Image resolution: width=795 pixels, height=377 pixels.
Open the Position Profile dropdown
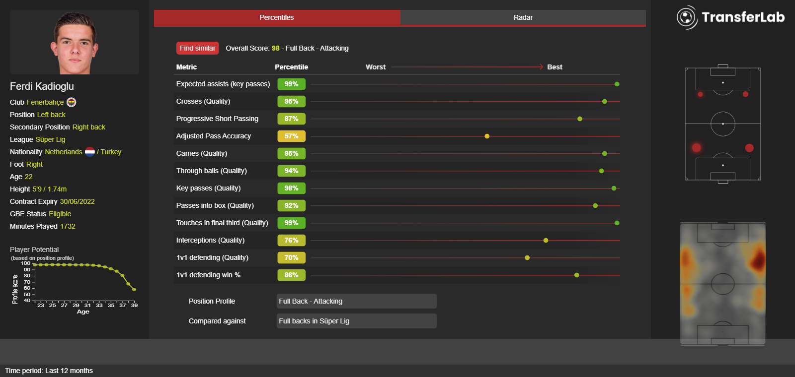[x=357, y=301]
